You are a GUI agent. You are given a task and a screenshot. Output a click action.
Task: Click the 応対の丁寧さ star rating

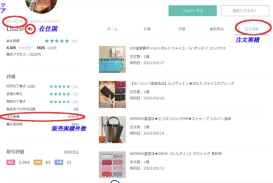point(60,86)
